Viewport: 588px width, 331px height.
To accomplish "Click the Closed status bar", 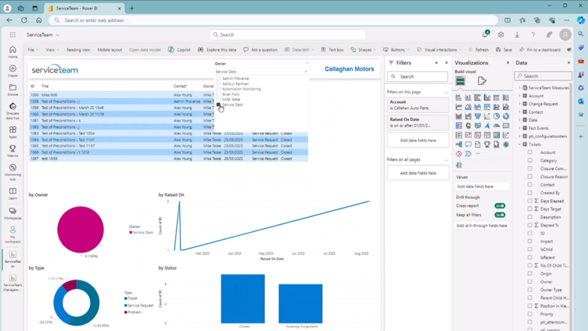I will [x=243, y=299].
